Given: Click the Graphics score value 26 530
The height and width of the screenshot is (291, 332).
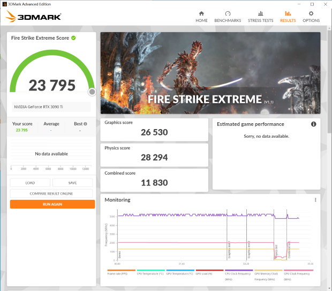Looking at the screenshot, I should [154, 132].
